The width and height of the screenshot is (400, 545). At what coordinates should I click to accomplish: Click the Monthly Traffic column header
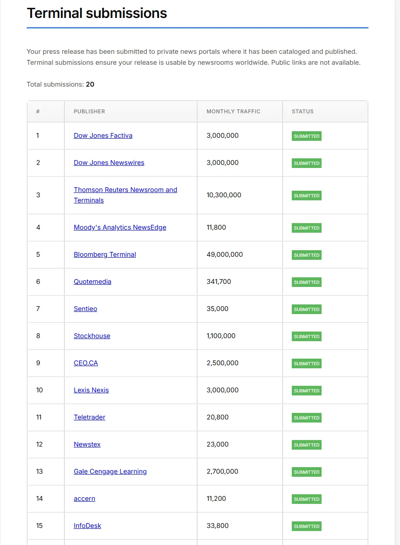point(234,112)
